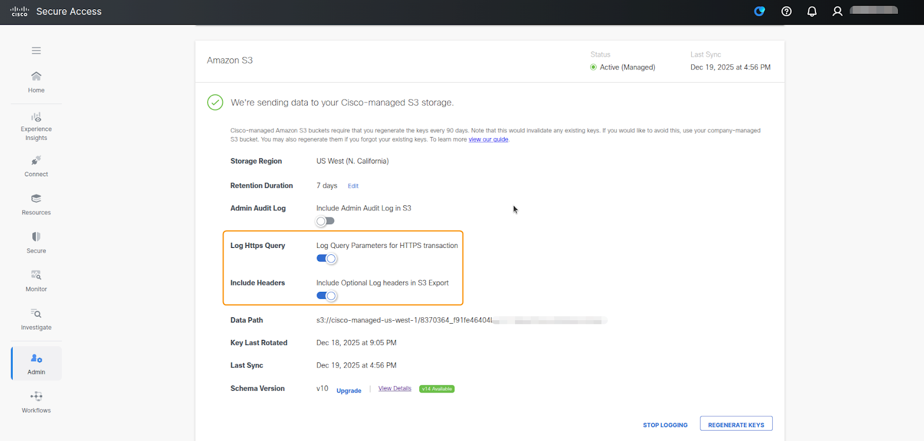The width and height of the screenshot is (924, 441).
Task: Select the Admin menu item
Action: (x=36, y=364)
